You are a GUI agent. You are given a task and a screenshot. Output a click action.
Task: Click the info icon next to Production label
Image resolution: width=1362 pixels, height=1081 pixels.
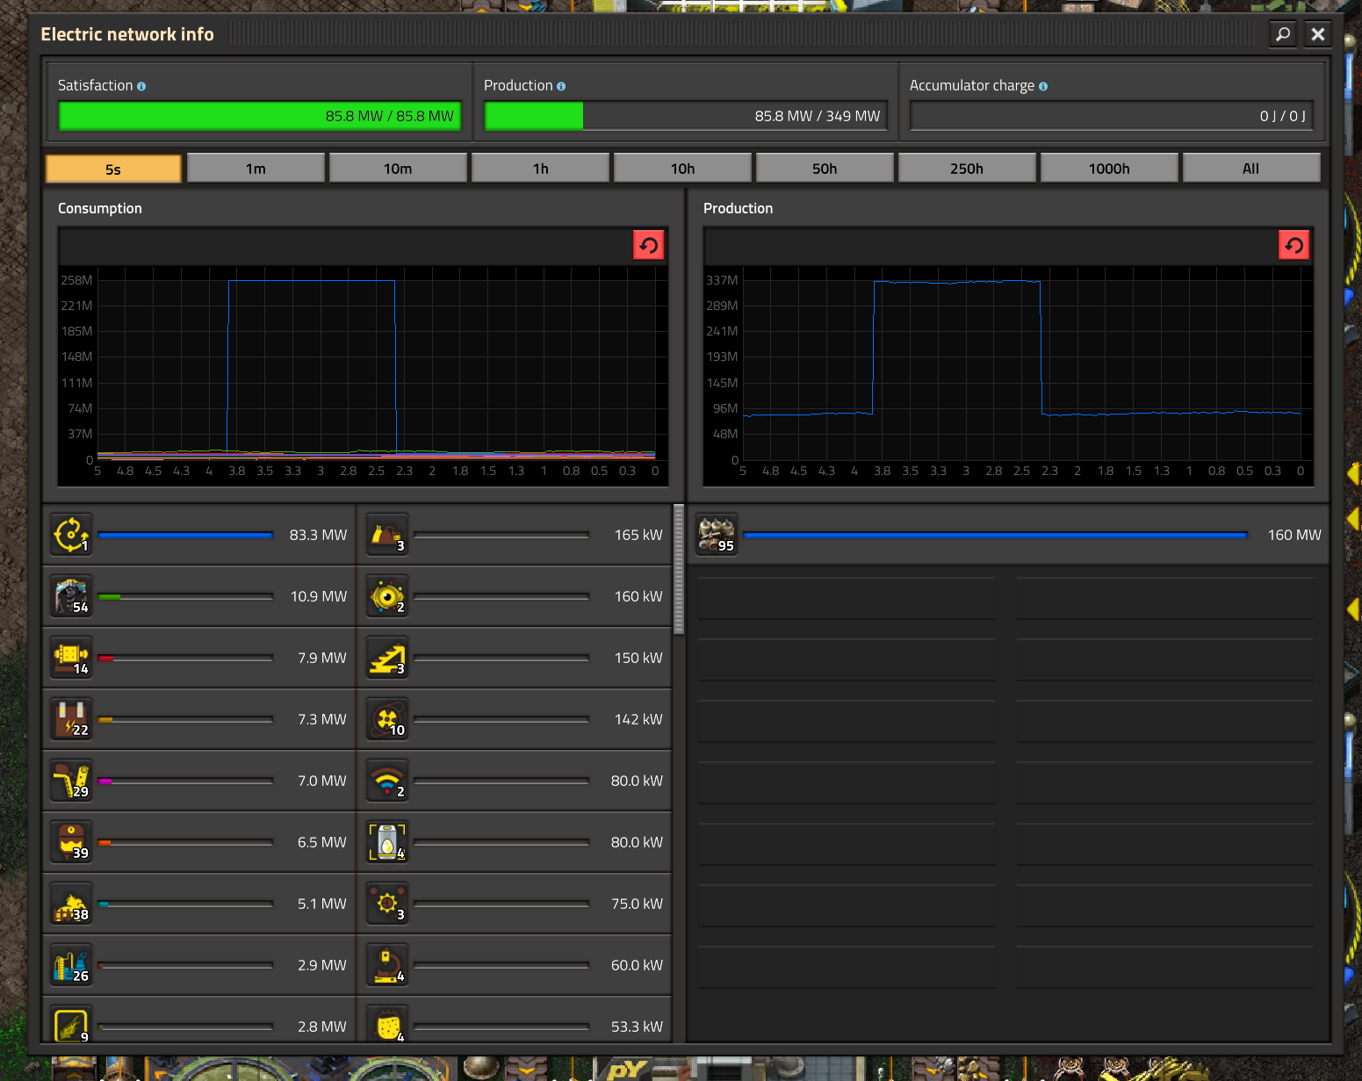(561, 86)
